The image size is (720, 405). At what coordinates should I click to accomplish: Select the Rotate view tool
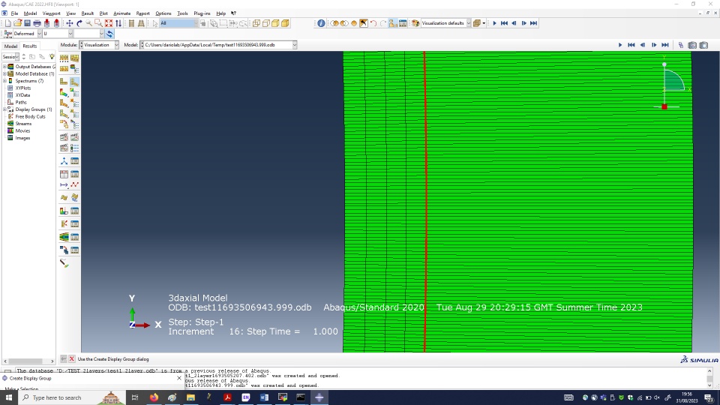(x=79, y=23)
